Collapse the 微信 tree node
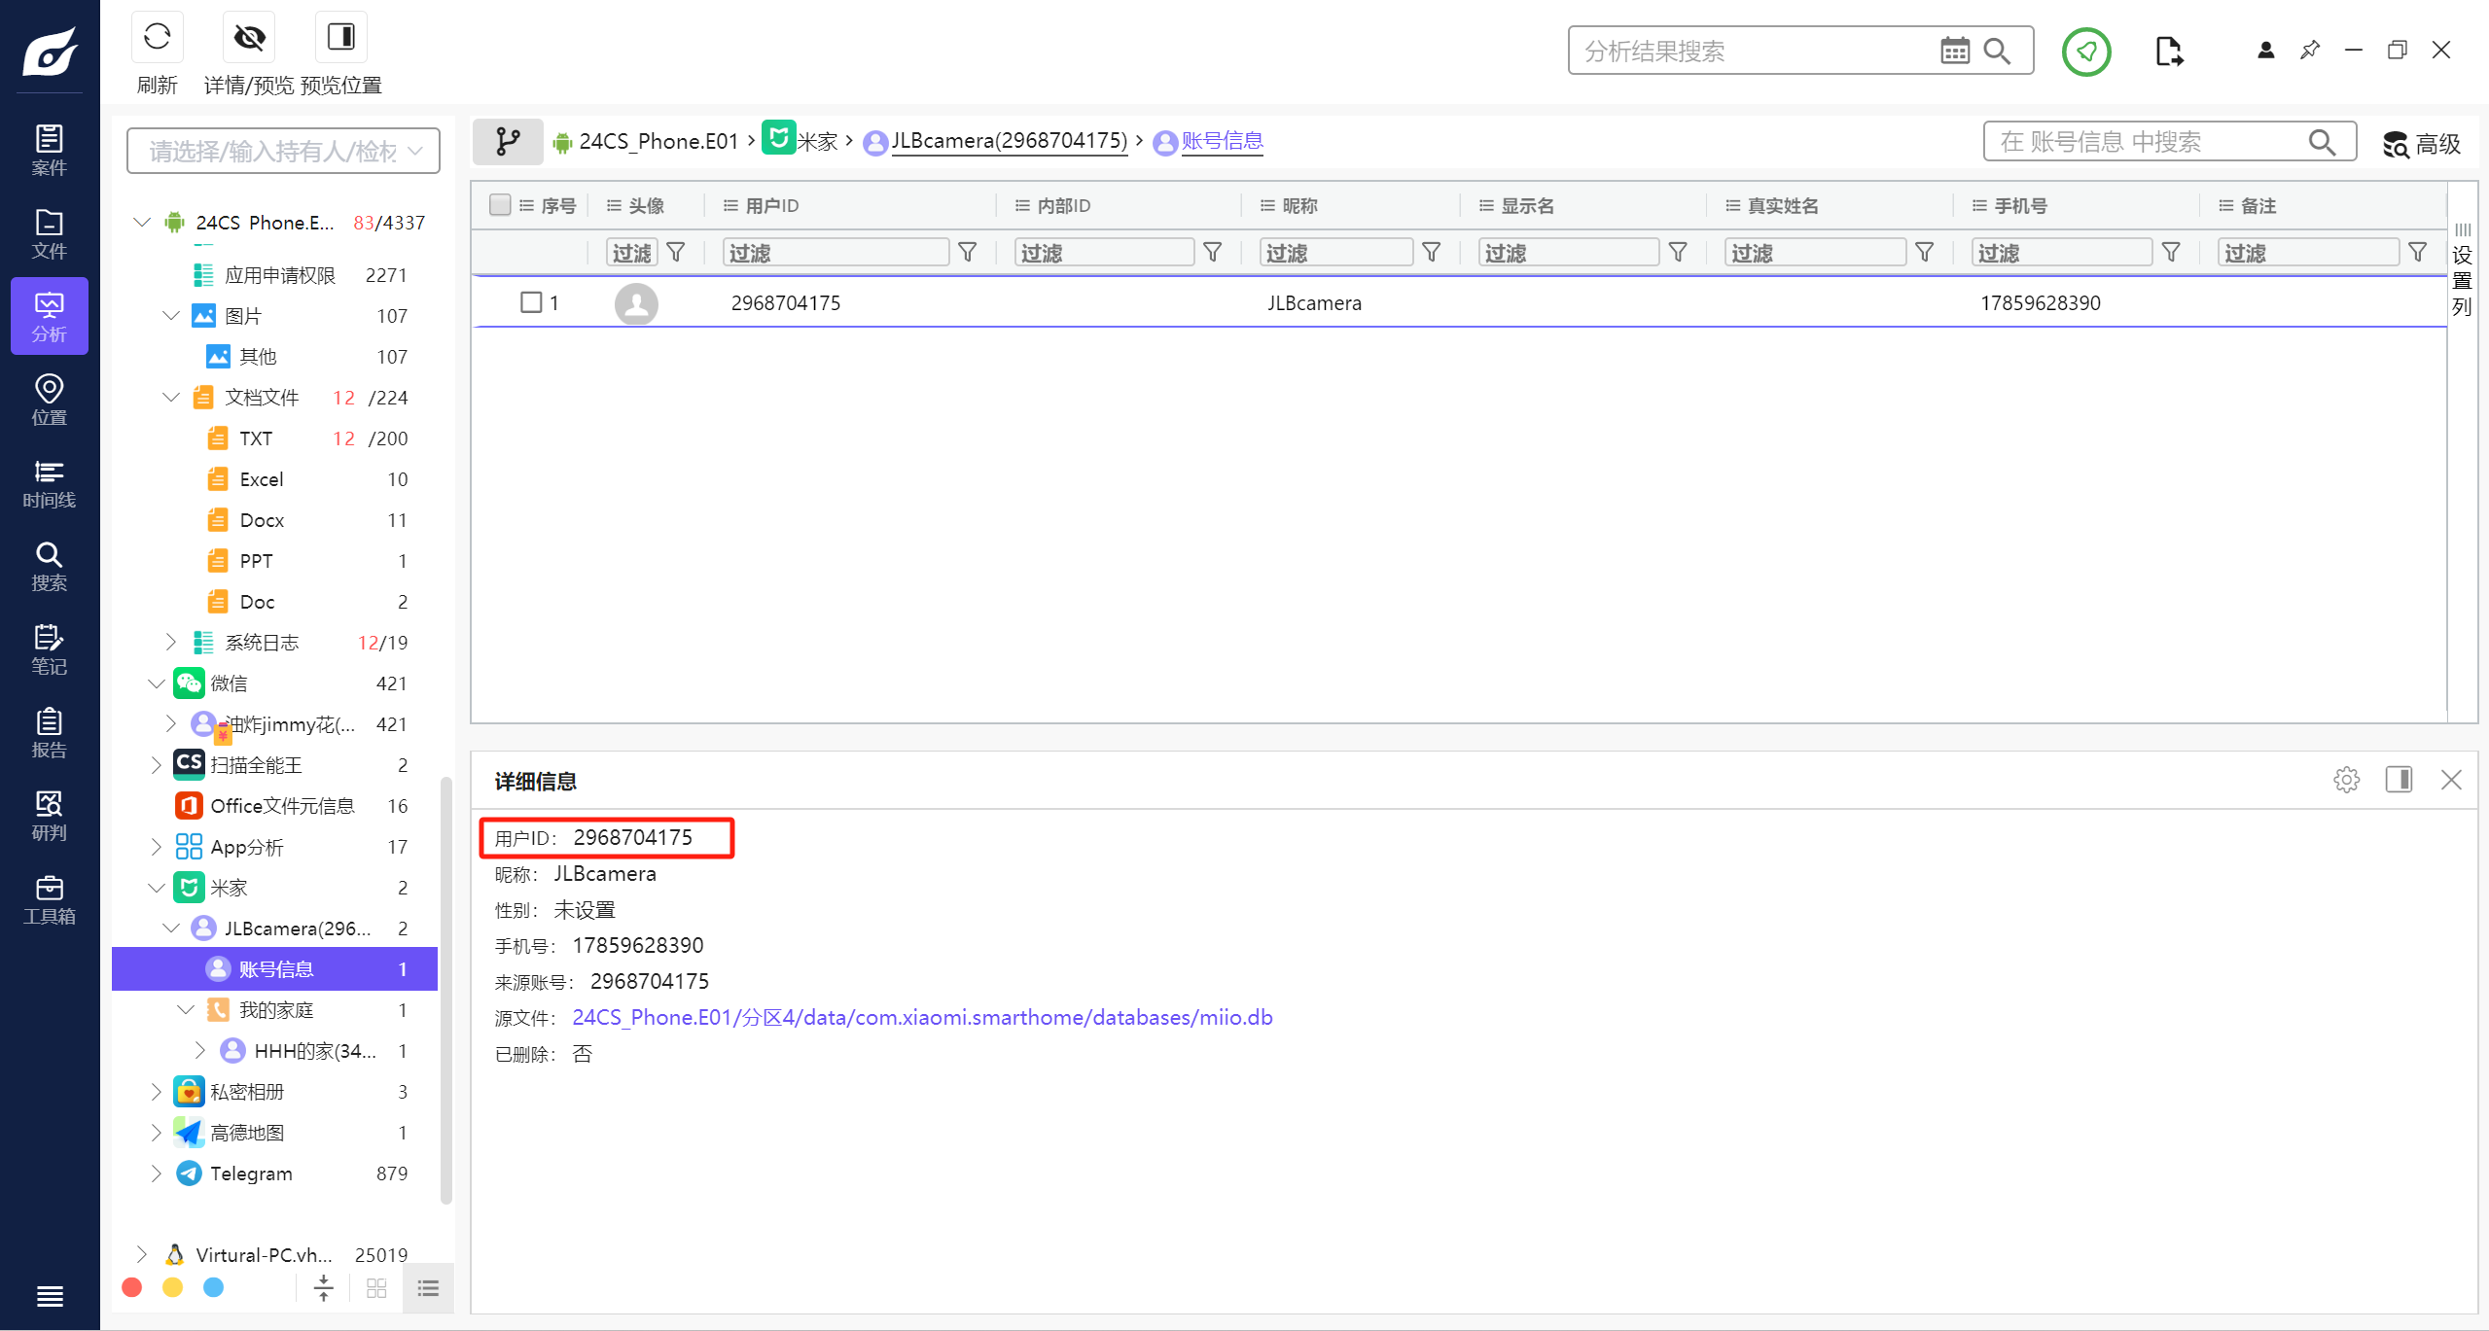Screen dimensions: 2489x1331 [x=157, y=683]
